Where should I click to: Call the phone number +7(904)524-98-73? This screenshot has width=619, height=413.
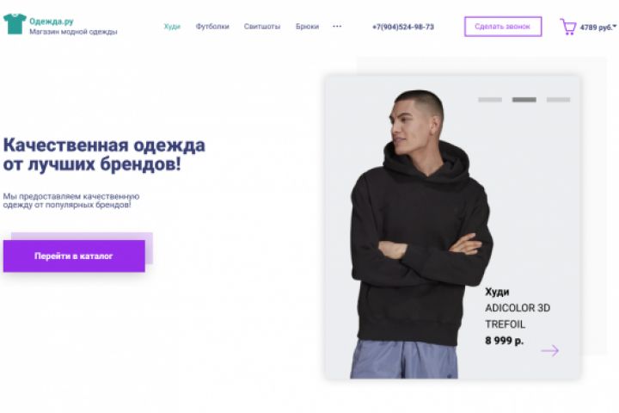[x=403, y=27]
